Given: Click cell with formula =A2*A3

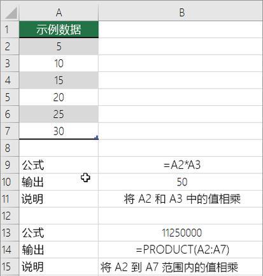Looking at the screenshot, I should pos(181,165).
